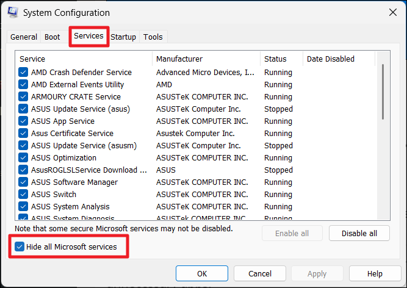This screenshot has height=288, width=407.
Task: Uncheck AMD External Events Utility
Action: (x=23, y=85)
